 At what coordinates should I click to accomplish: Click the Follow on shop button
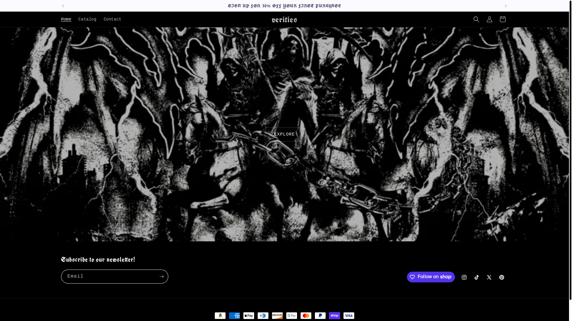pyautogui.click(x=431, y=277)
